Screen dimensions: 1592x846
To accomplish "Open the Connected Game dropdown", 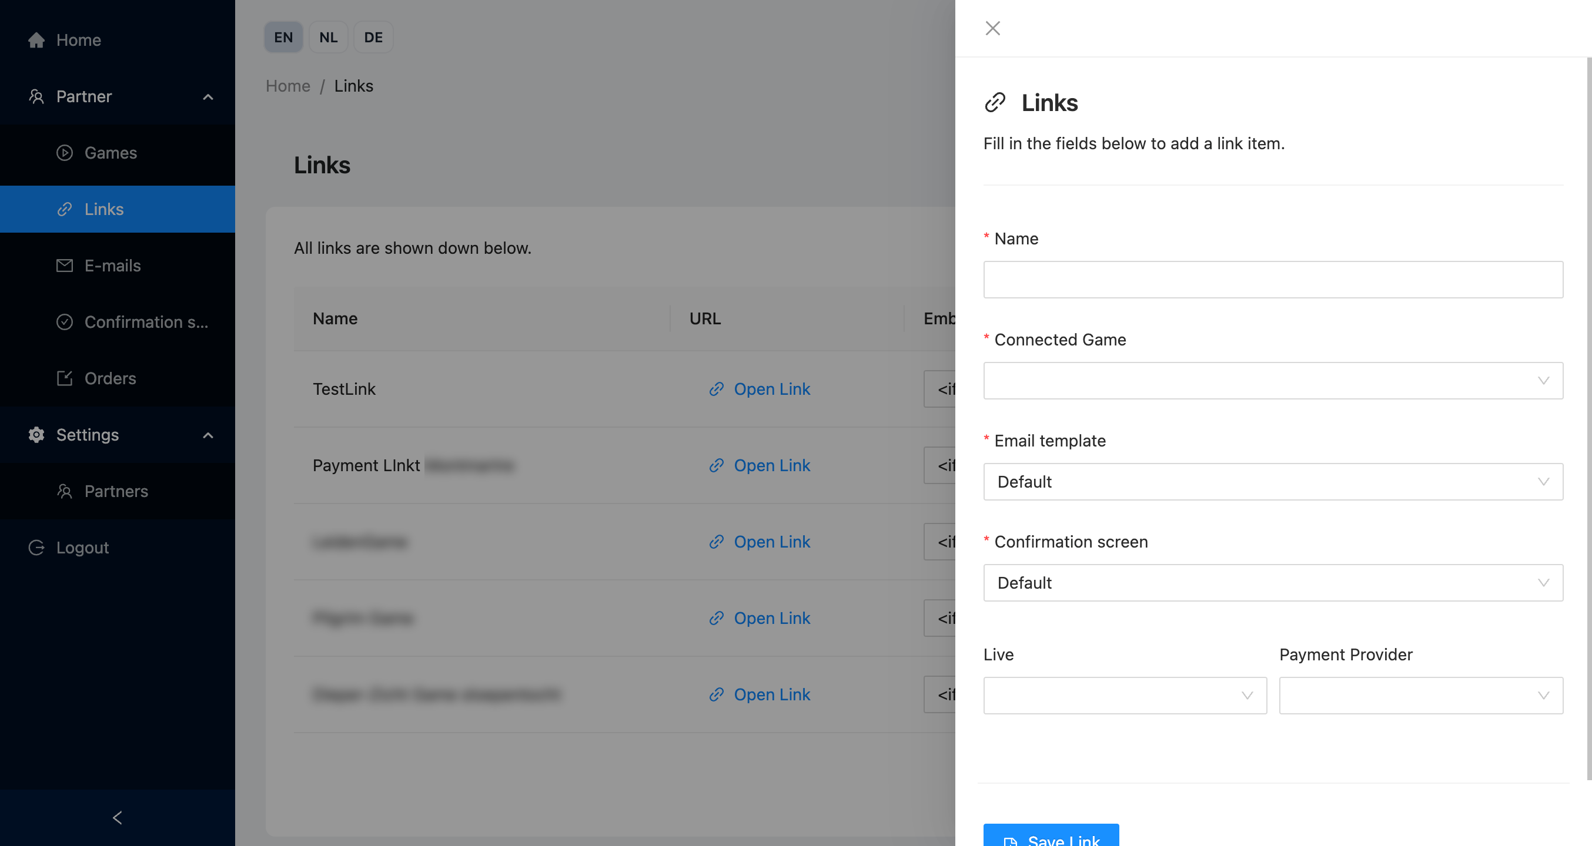I will pos(1273,380).
